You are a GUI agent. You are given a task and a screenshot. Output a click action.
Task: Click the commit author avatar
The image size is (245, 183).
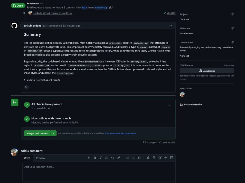point(30,13)
